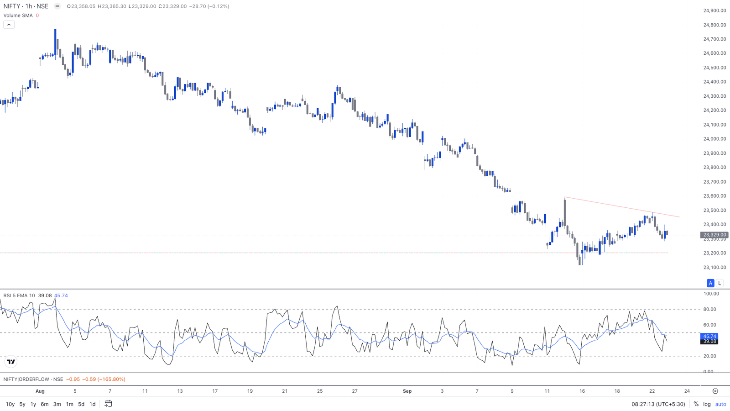Click the current price label 23,329.00

(x=714, y=235)
